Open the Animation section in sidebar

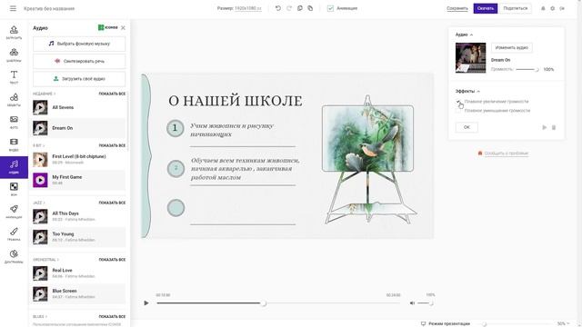click(14, 212)
